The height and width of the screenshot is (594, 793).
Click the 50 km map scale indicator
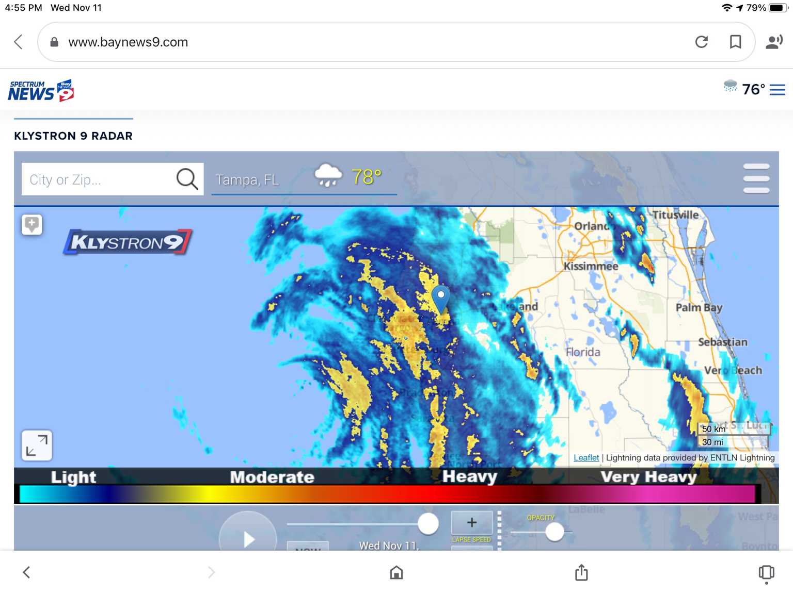[x=734, y=429]
